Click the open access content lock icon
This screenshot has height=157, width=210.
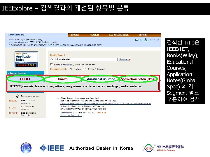click(17, 96)
